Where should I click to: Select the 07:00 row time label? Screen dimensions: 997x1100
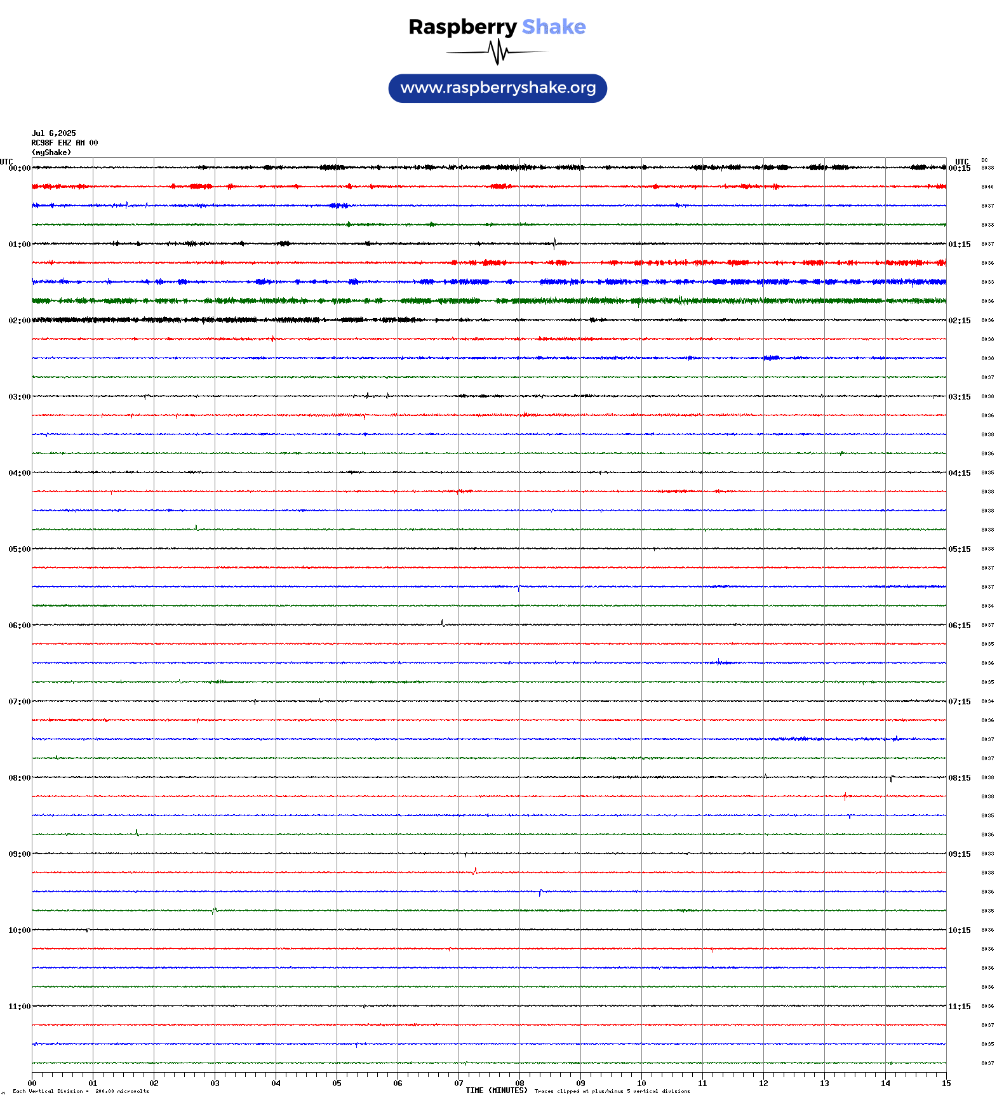20,702
